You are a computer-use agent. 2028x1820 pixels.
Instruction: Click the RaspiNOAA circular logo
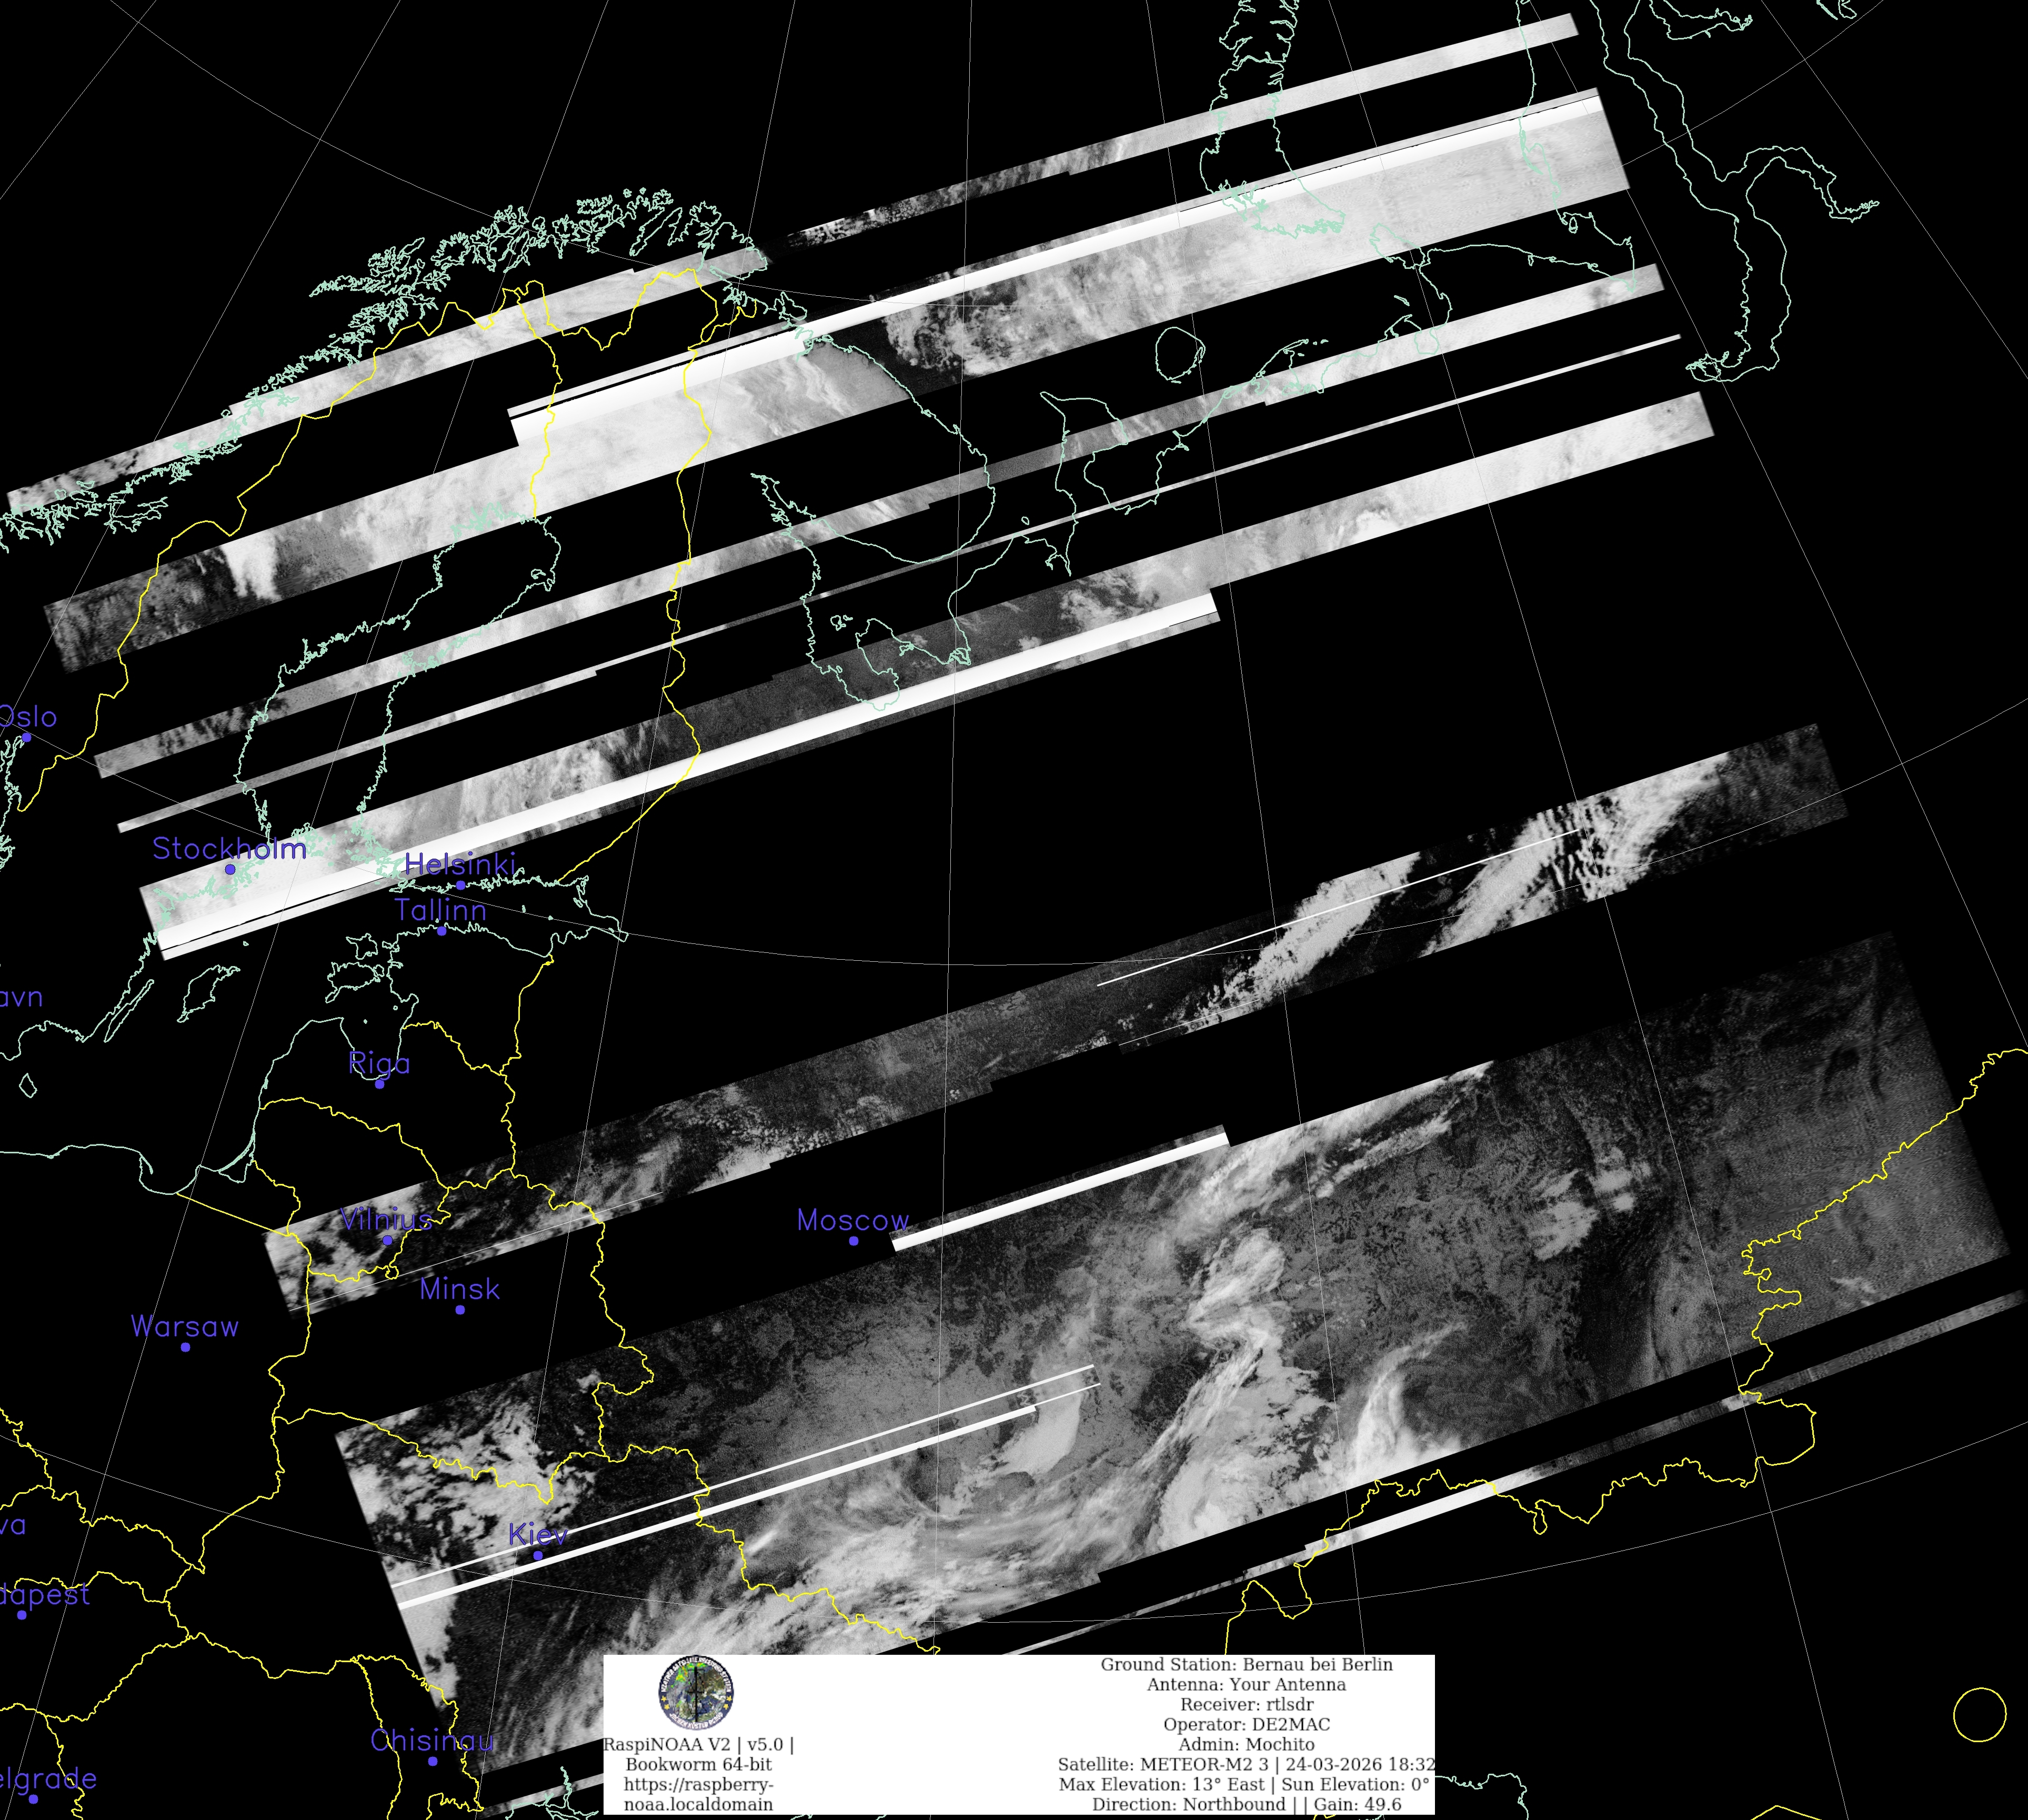point(696,1692)
